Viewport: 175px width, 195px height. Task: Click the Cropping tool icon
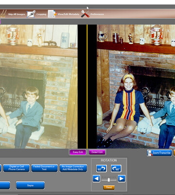click(x=31, y=14)
